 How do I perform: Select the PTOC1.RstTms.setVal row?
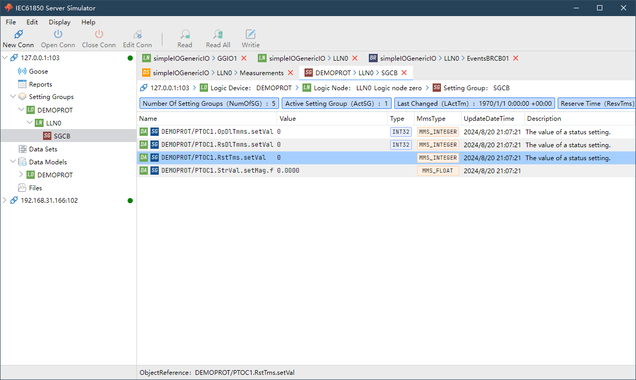386,158
